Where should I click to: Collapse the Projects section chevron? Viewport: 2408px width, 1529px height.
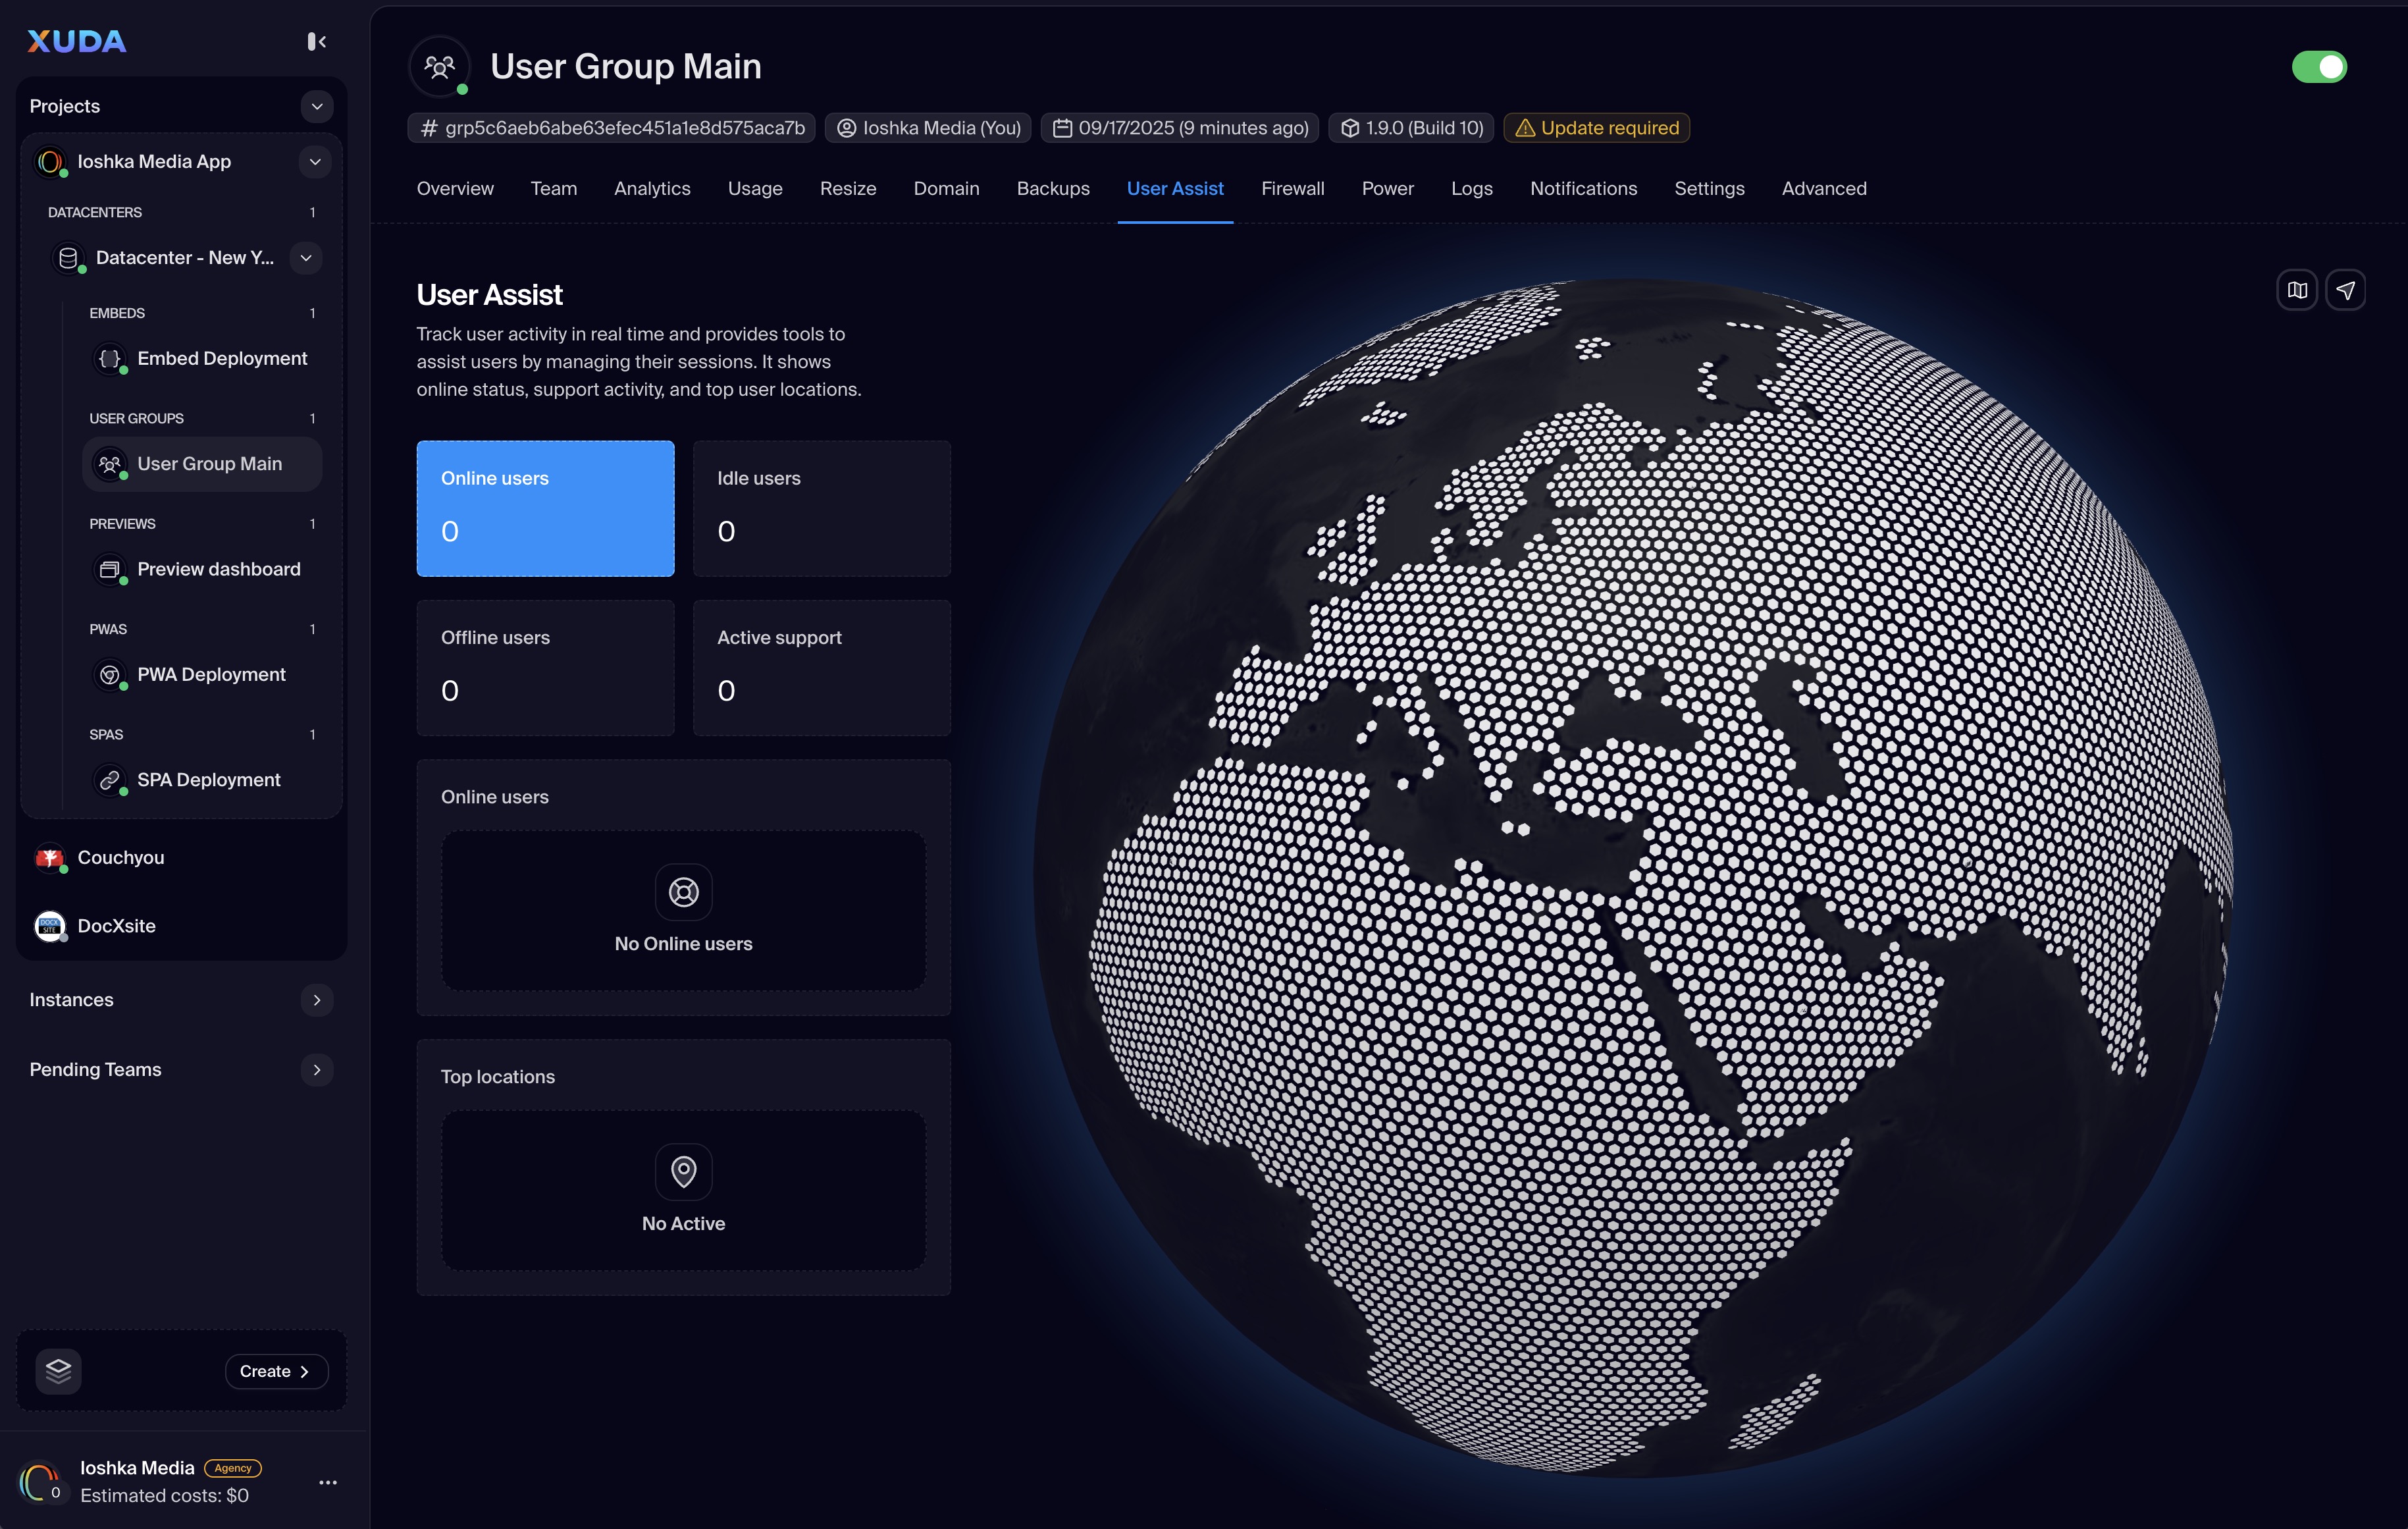[317, 106]
